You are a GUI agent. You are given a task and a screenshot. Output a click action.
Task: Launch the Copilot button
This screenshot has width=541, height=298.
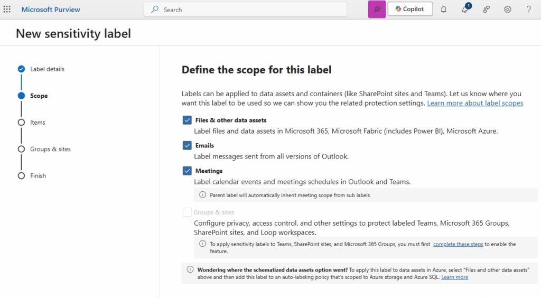tap(410, 10)
